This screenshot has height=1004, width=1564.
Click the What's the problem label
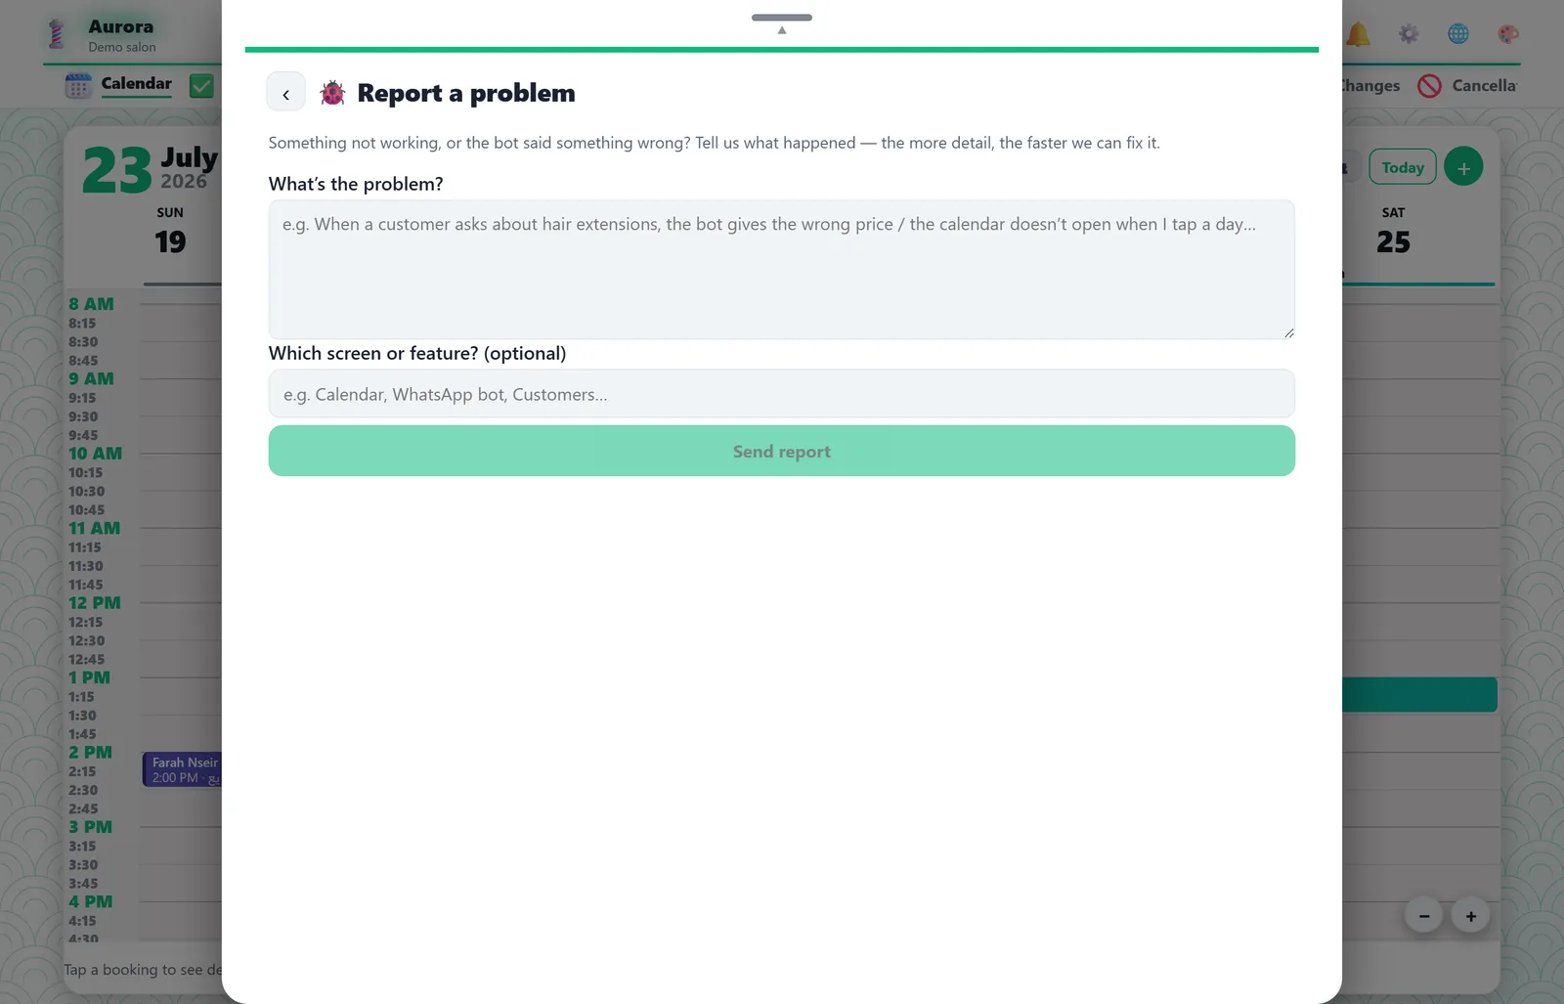coord(356,184)
